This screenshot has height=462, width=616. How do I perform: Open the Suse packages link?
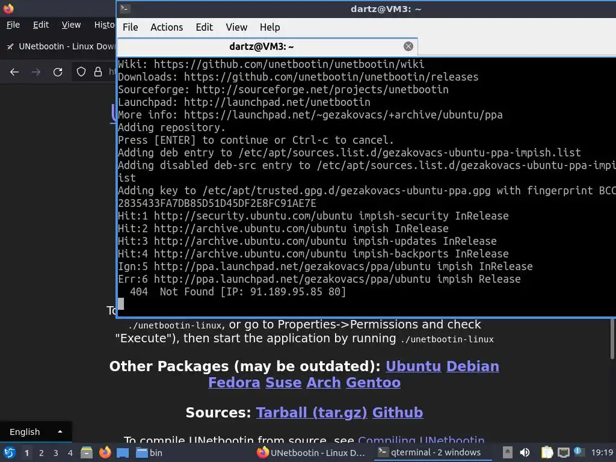point(283,383)
